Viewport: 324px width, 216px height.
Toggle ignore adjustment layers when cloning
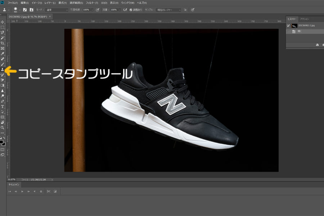pyautogui.click(x=185, y=10)
